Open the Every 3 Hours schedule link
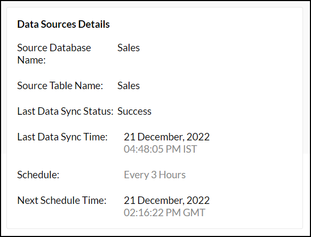 pos(155,175)
